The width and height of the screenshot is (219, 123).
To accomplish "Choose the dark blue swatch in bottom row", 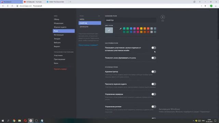I will 131,32.
